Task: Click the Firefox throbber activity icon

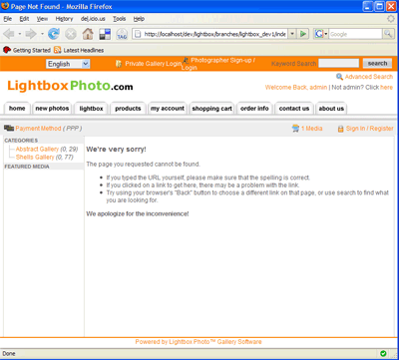Action: pos(391,19)
